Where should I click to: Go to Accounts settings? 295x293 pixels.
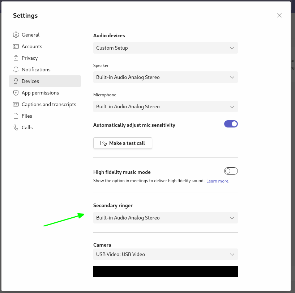point(45,46)
